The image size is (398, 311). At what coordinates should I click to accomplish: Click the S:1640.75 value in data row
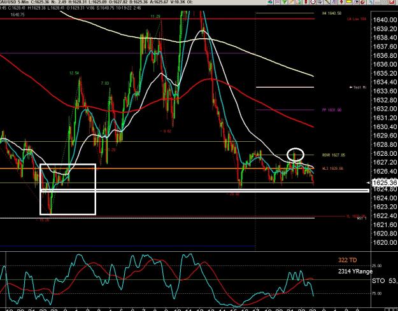(104, 8)
